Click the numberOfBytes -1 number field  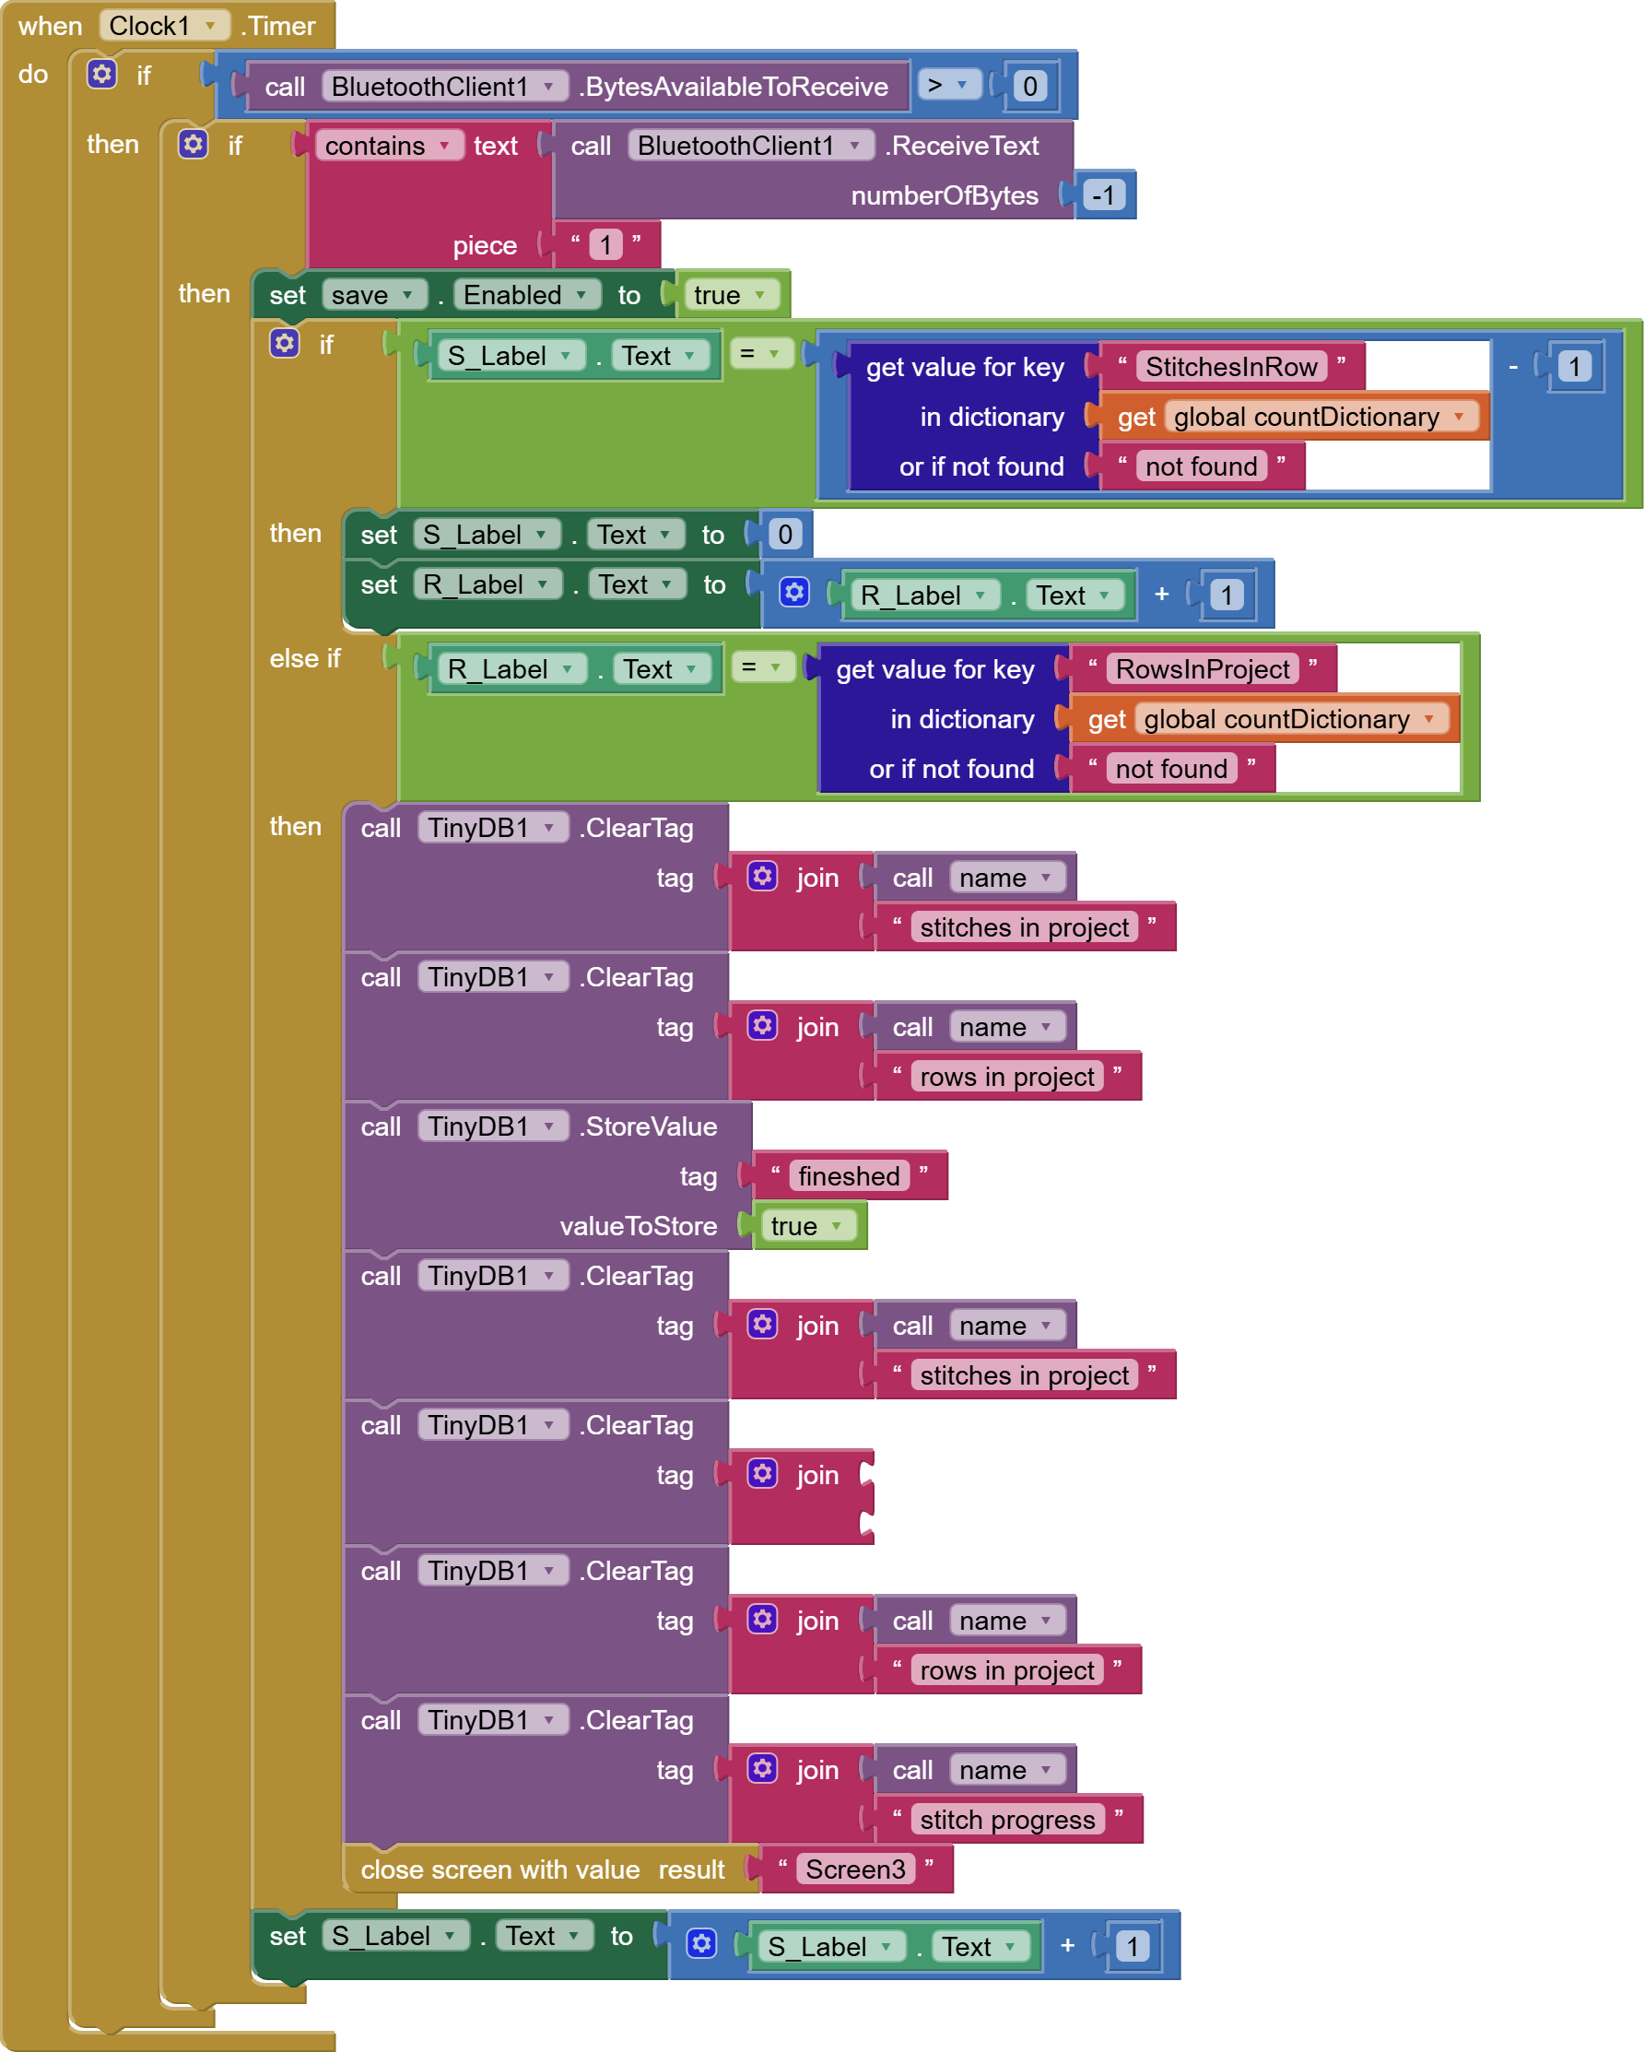(x=1103, y=195)
